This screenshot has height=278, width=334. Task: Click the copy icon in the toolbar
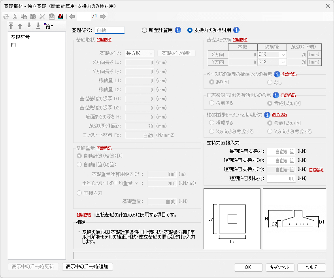pos(24,17)
